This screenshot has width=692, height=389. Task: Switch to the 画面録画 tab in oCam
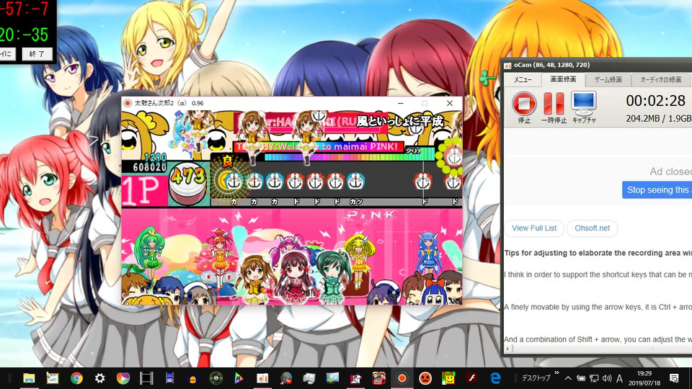pos(563,79)
